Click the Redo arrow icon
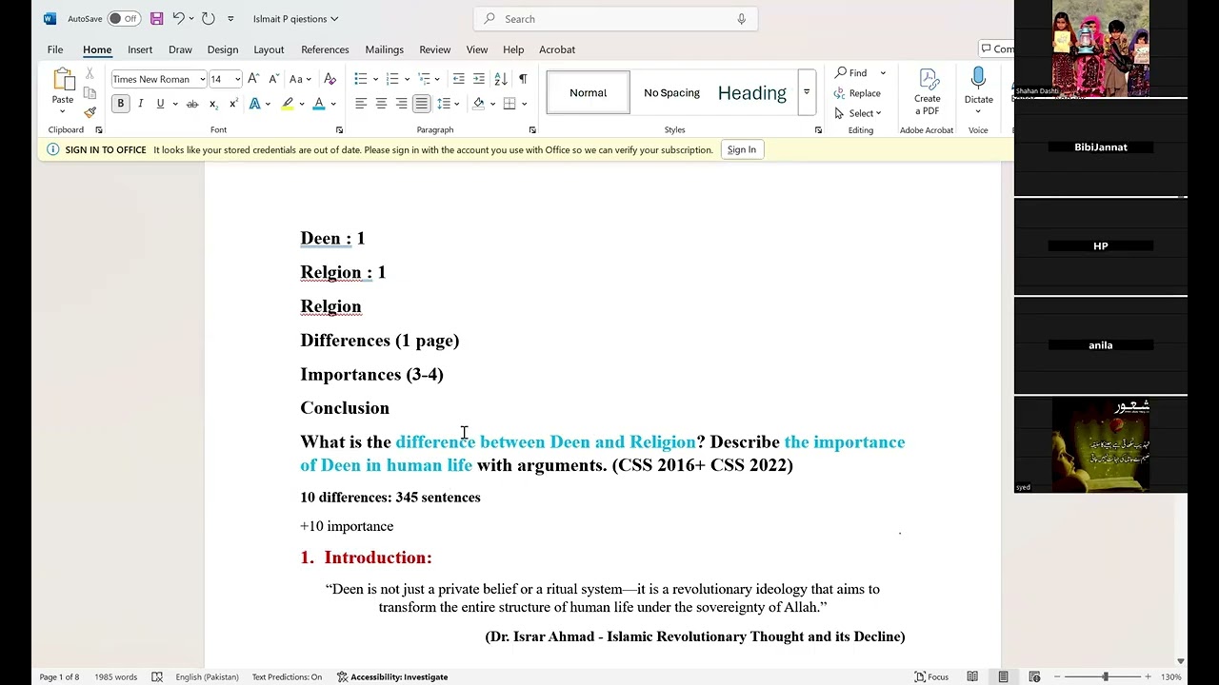1219x685 pixels. click(x=208, y=18)
